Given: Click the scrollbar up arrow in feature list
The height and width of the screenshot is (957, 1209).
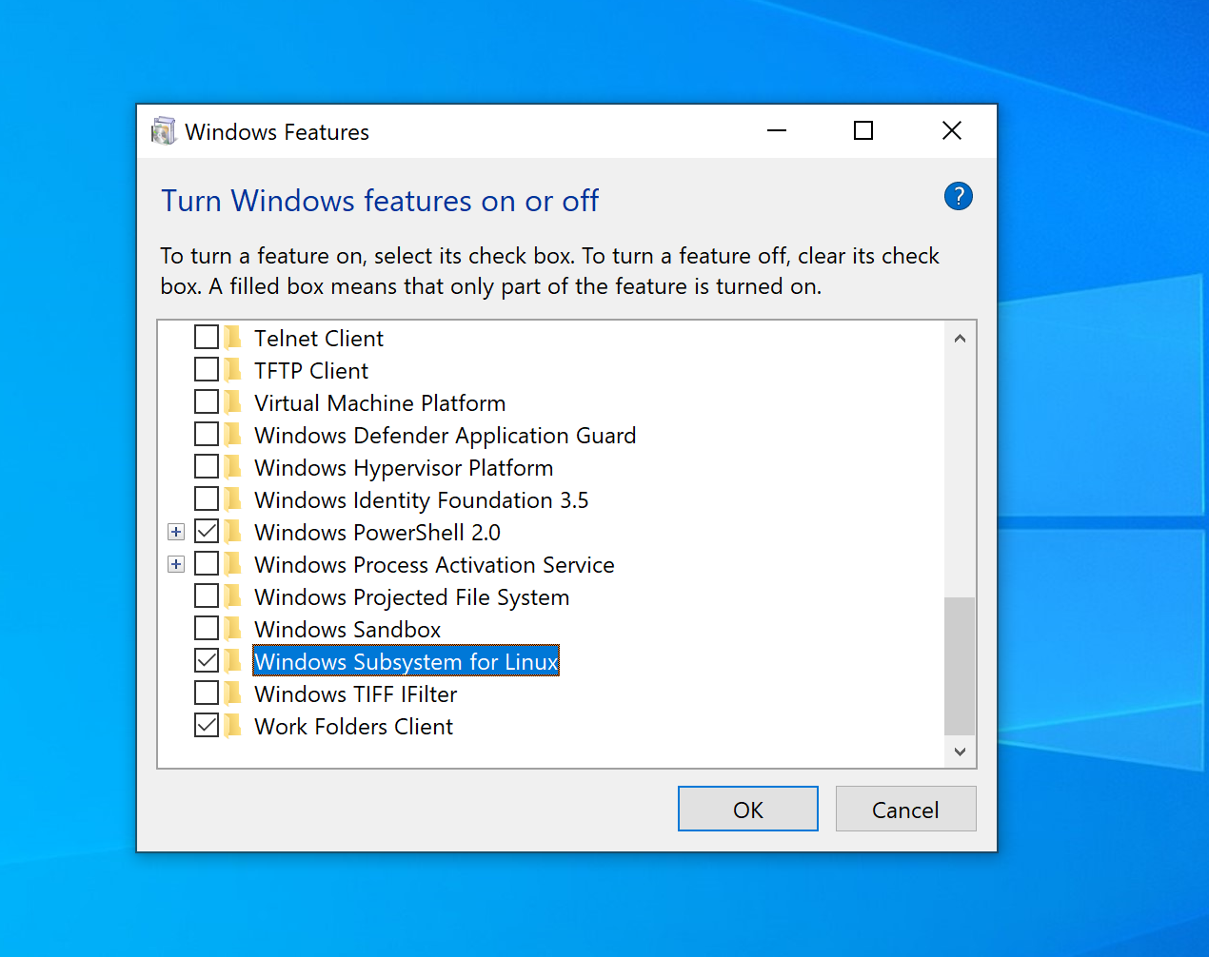Looking at the screenshot, I should coord(960,339).
